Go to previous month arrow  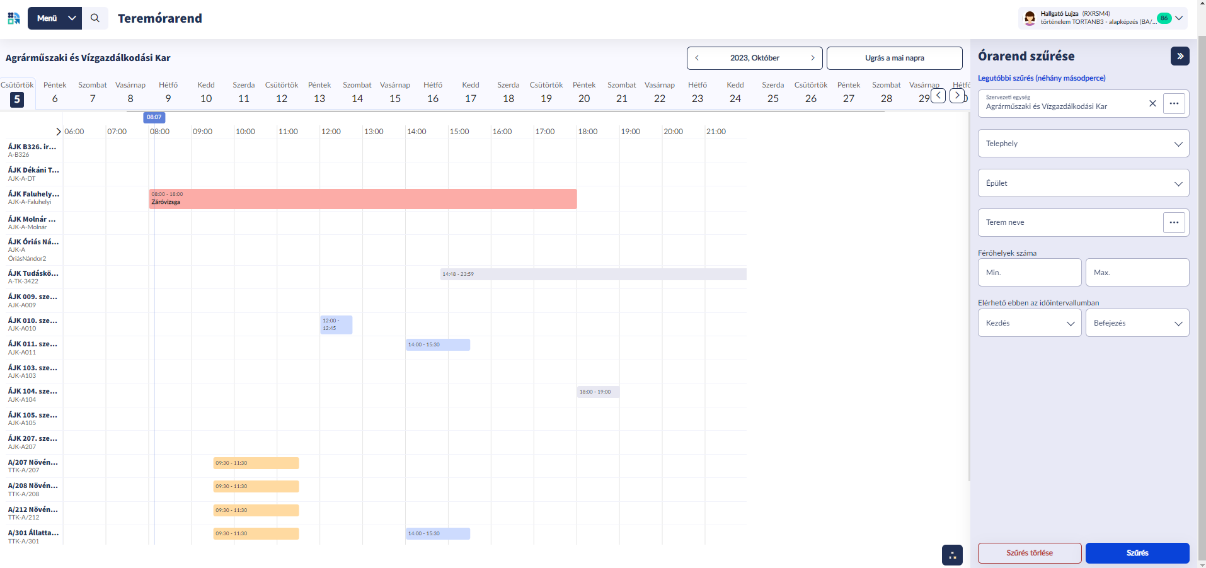click(697, 58)
